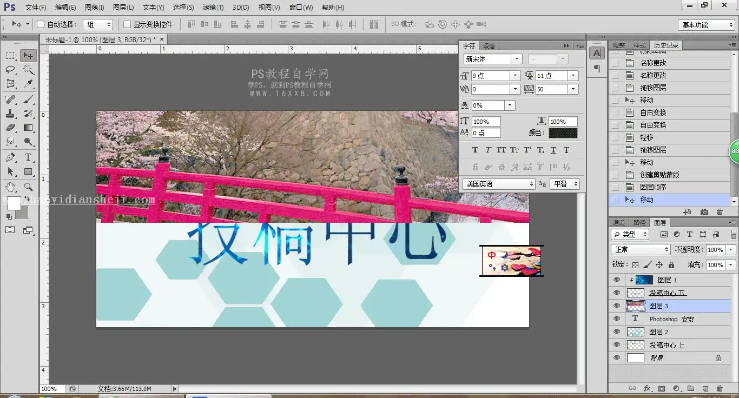The width and height of the screenshot is (739, 398).
Task: Select the Pen tool
Action: point(10,157)
